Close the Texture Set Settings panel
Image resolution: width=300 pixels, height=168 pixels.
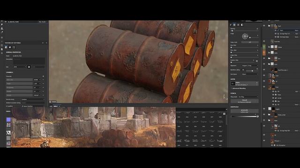[46, 43]
